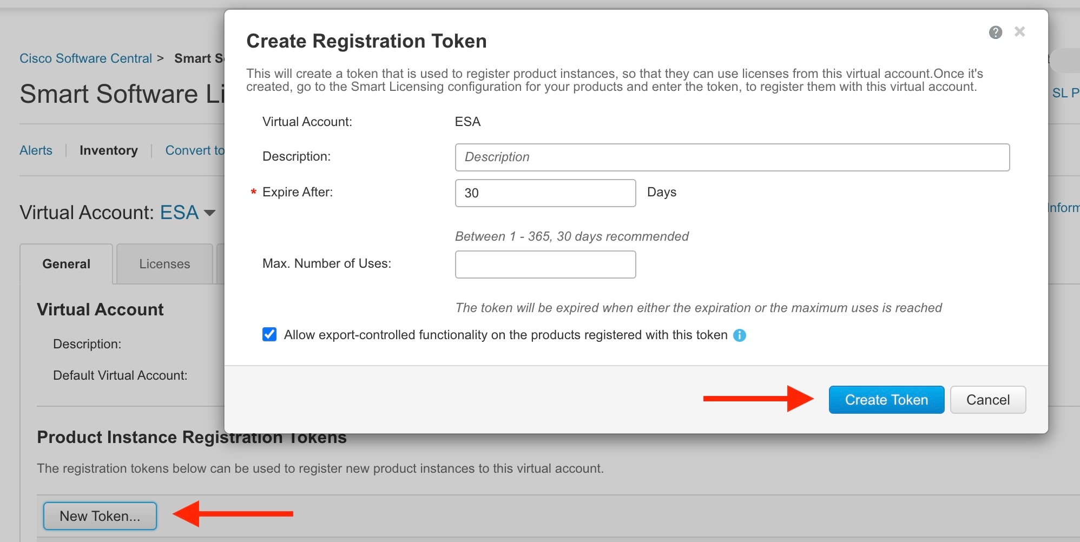Click the ESA virtual account name link
The width and height of the screenshot is (1080, 542).
[x=179, y=213]
